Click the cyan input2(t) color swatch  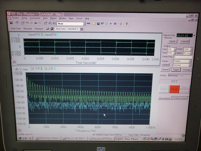(x=58, y=35)
